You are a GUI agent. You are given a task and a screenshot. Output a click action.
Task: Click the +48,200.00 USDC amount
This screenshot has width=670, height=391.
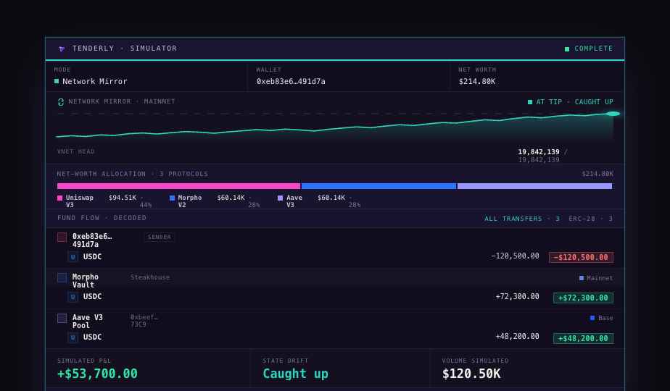coord(518,337)
